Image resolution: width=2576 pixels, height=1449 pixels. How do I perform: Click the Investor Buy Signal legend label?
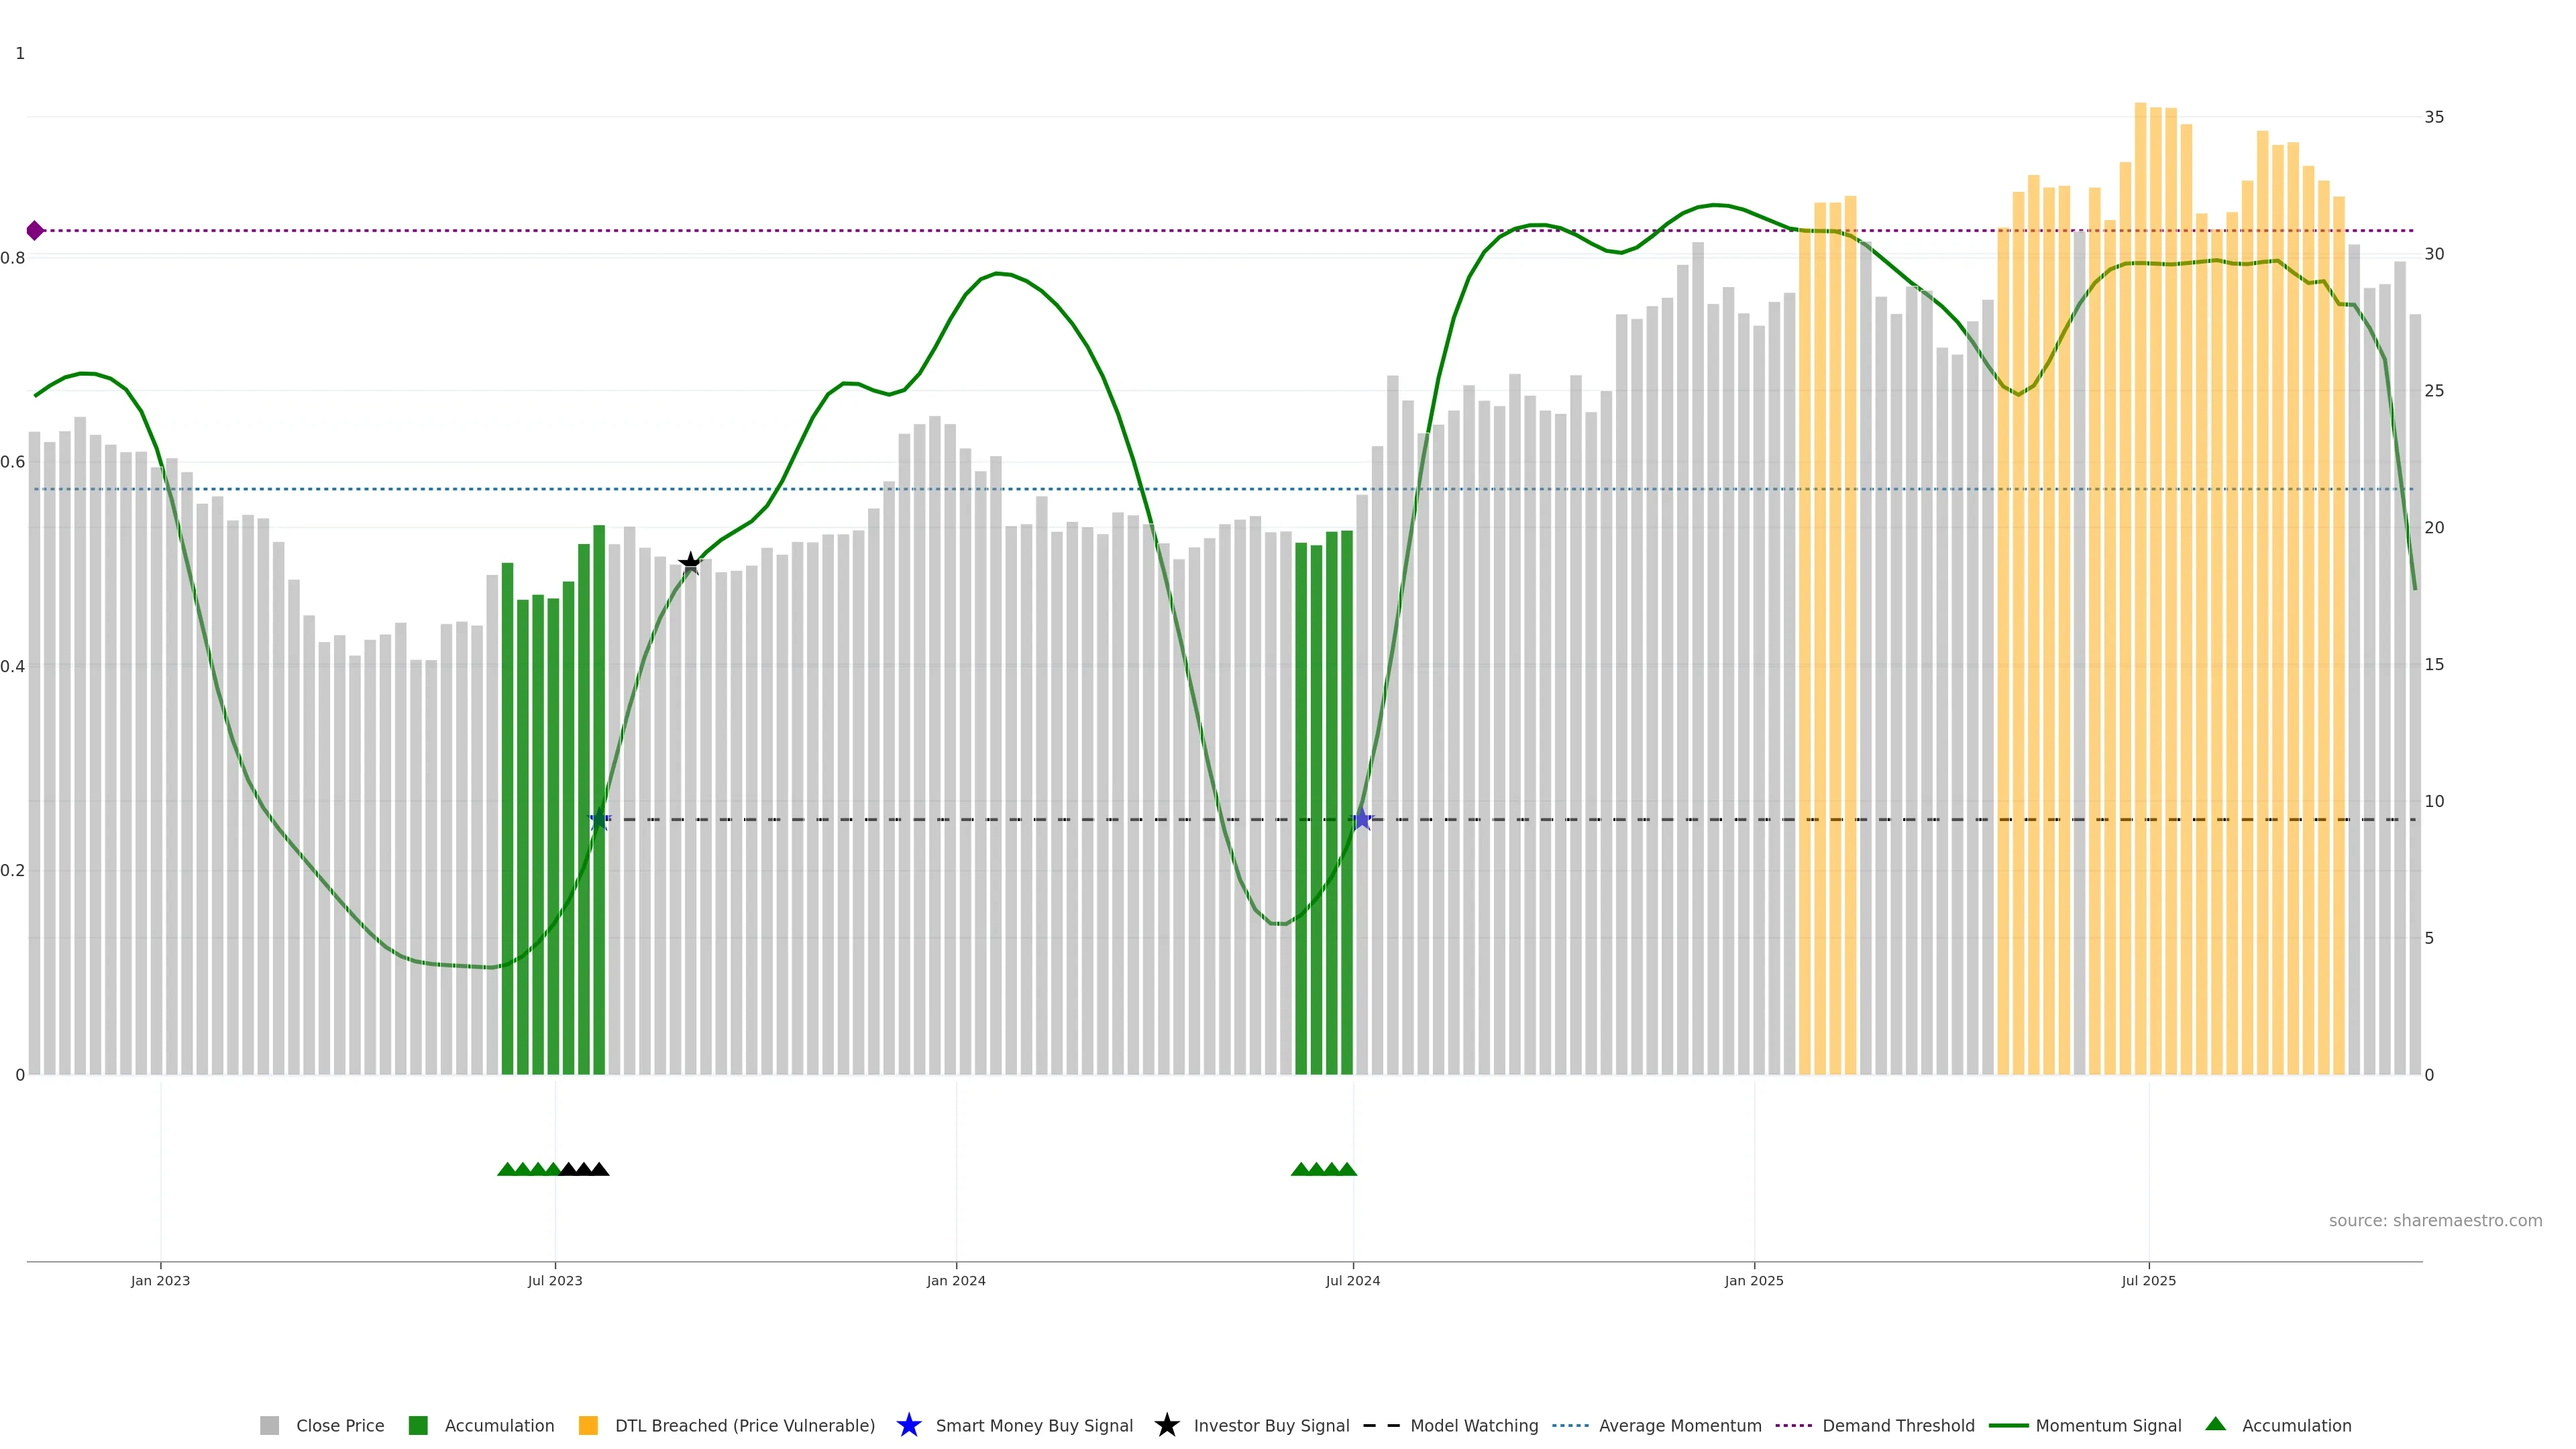pyautogui.click(x=1271, y=1426)
